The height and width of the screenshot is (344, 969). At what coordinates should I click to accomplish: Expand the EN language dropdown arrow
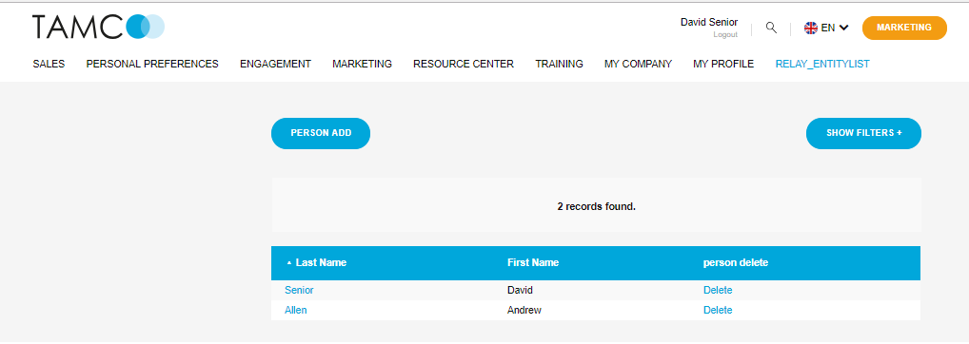(x=843, y=28)
